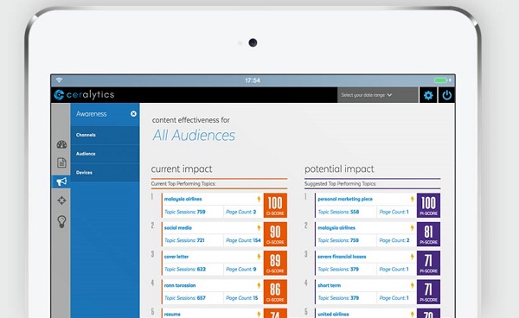This screenshot has width=519, height=318.
Task: Click the Wi-Fi status icon
Action: (59, 80)
